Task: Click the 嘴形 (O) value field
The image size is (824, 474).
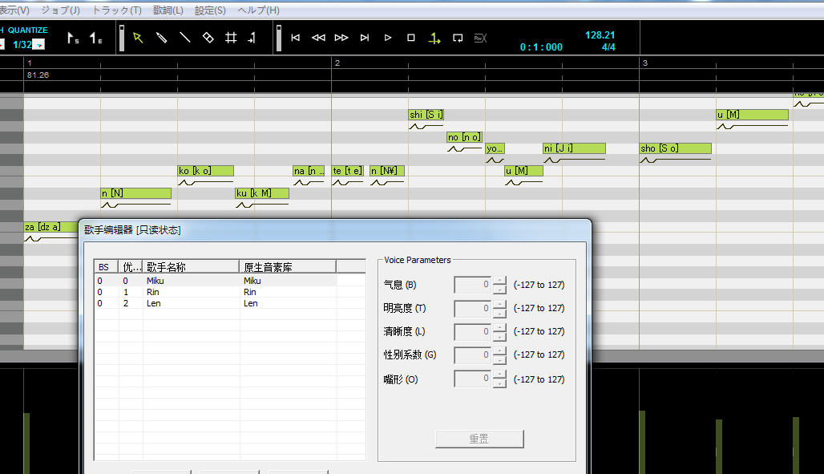Action: (473, 379)
